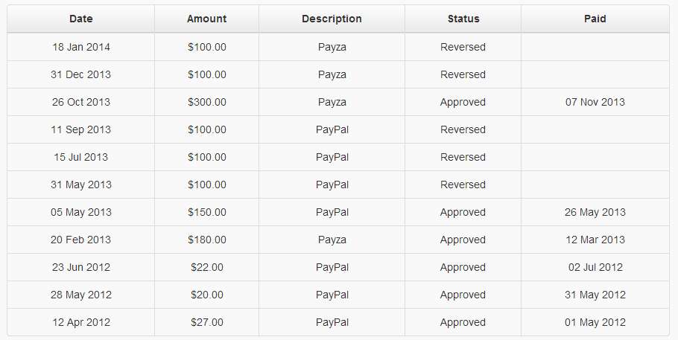Click the Amount column header
Image resolution: width=678 pixels, height=340 pixels.
[206, 19]
